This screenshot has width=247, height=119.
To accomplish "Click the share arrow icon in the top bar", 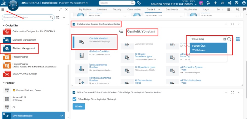I will [223, 3].
